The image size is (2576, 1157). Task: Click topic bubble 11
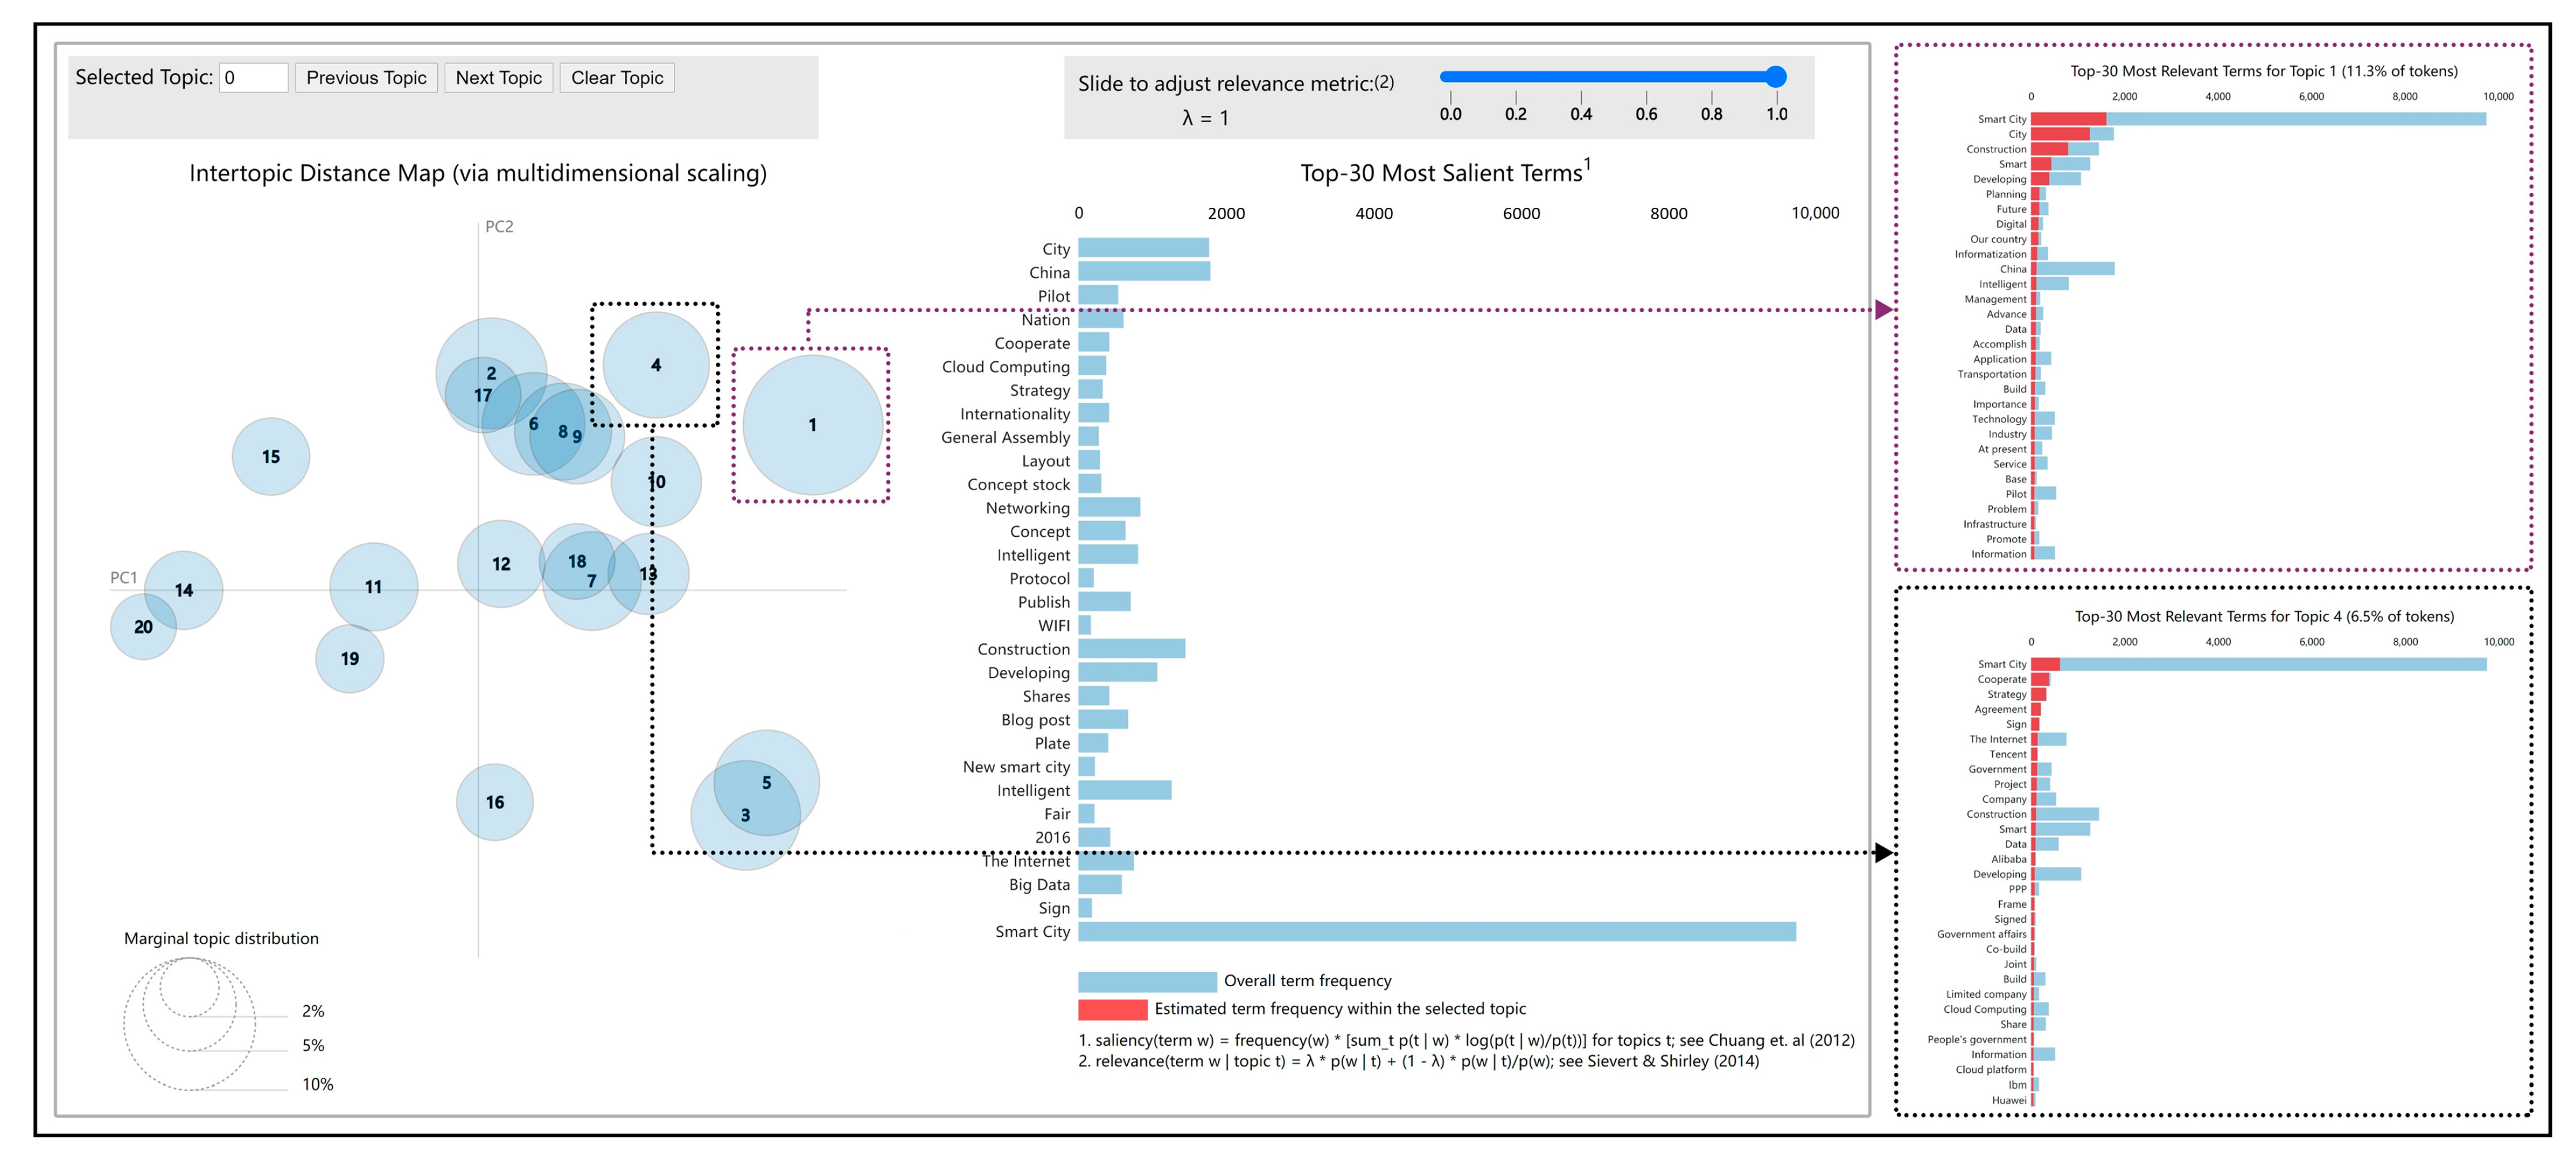point(373,586)
